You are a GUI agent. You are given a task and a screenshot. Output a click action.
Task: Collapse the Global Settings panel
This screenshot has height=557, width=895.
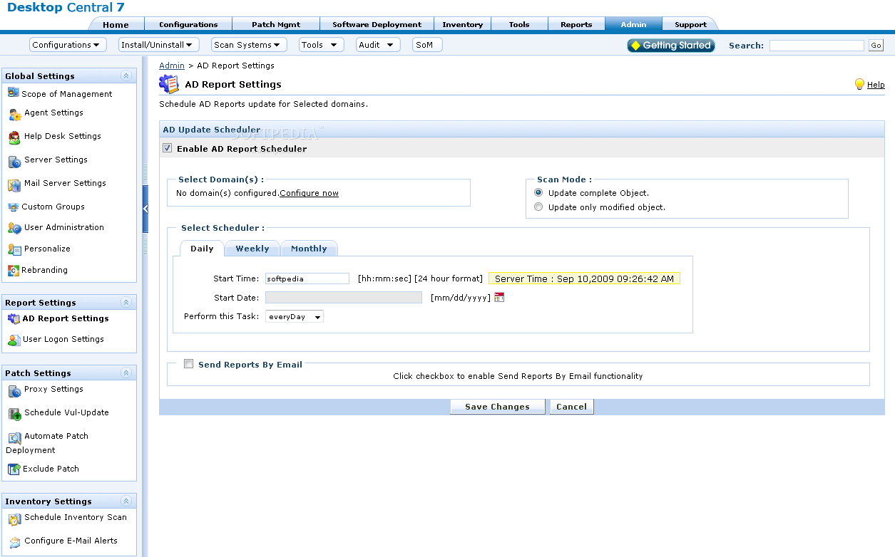click(x=126, y=76)
